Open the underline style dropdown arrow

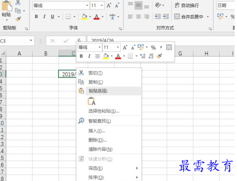click(x=59, y=17)
